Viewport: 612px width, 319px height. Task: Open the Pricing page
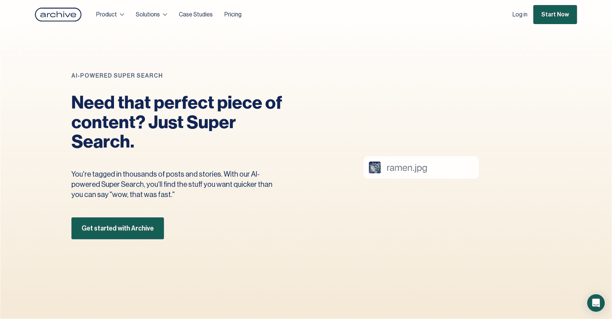233,15
